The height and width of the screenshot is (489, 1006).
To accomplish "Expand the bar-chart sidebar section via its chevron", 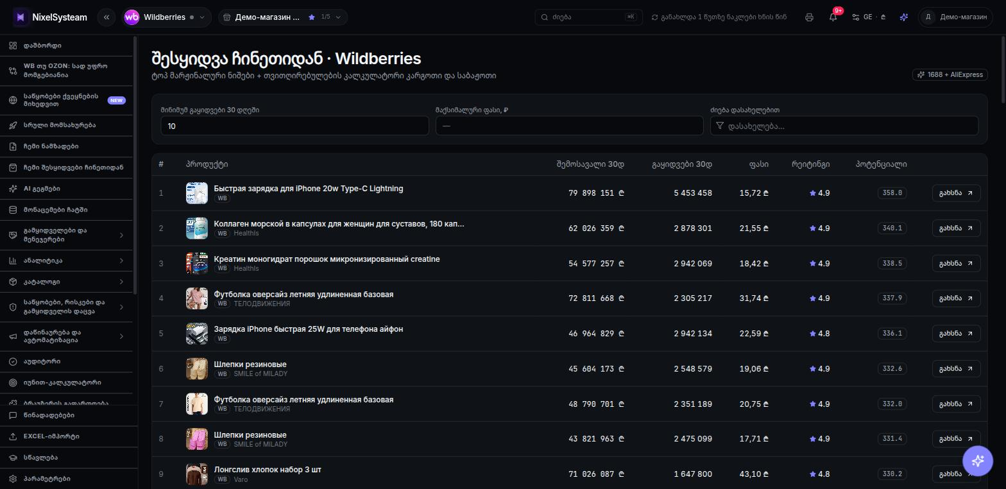I will (122, 261).
